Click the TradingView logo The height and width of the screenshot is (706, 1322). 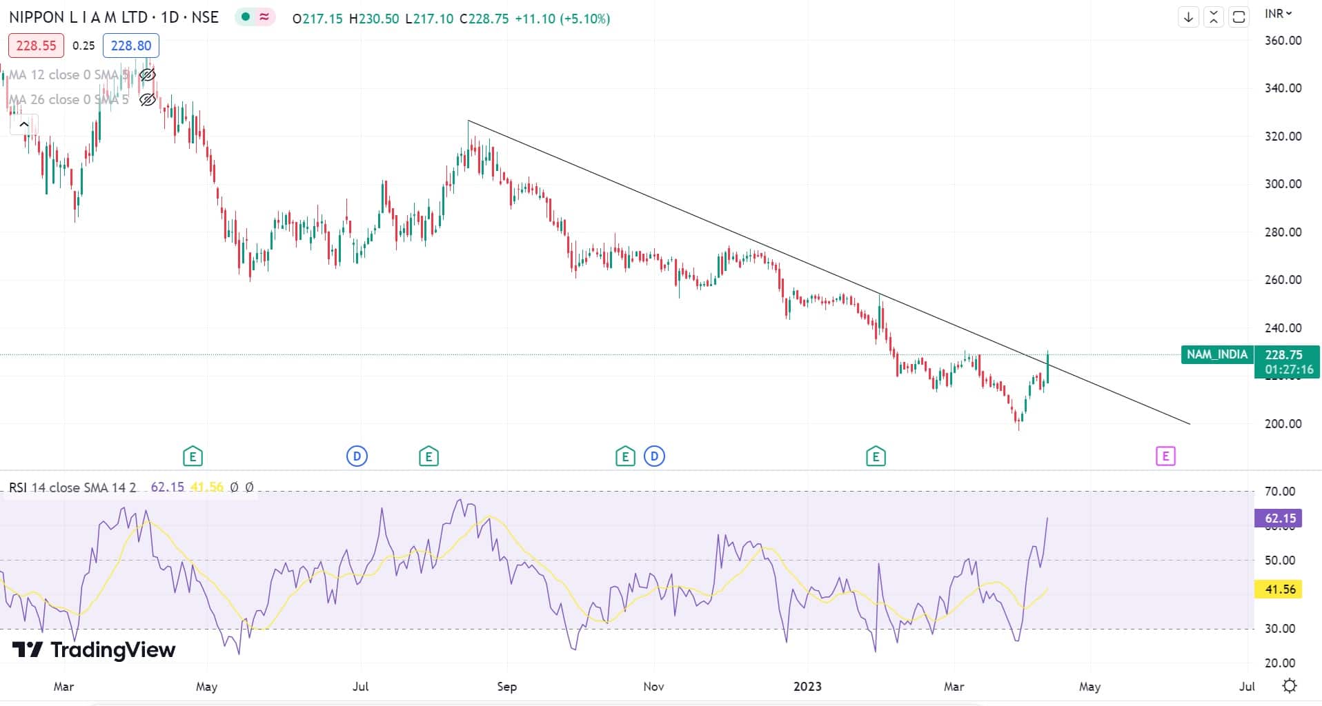[x=94, y=649]
